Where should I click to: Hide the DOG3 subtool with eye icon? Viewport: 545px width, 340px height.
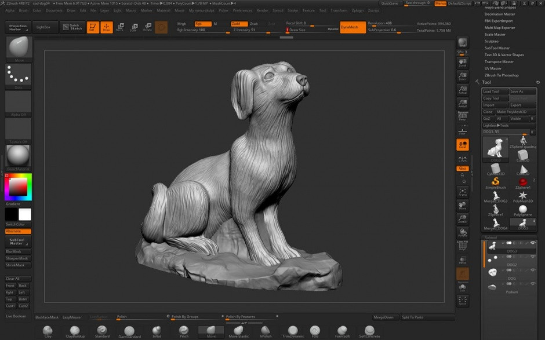pyautogui.click(x=533, y=243)
